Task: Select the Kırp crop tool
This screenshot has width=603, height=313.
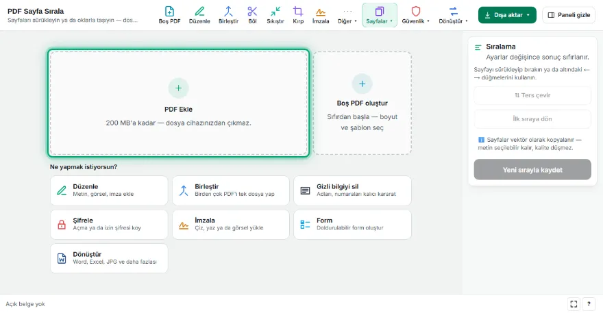Action: (x=298, y=15)
